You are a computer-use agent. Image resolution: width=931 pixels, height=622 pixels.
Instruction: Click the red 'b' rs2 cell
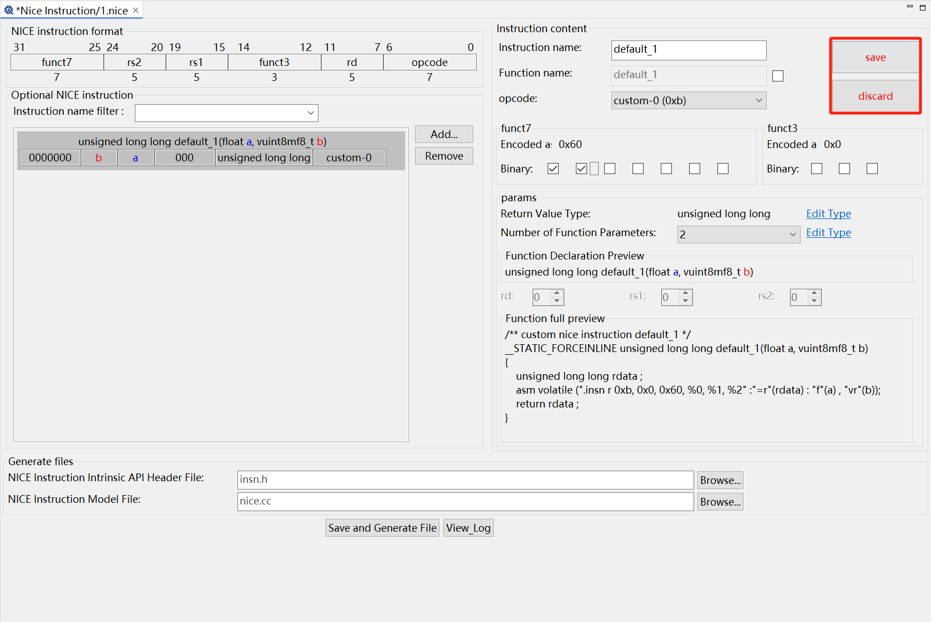(x=99, y=157)
